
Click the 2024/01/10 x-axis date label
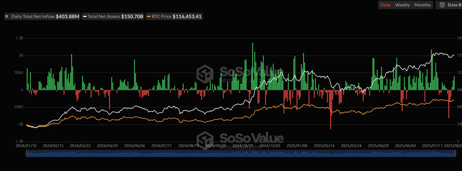[26, 145]
